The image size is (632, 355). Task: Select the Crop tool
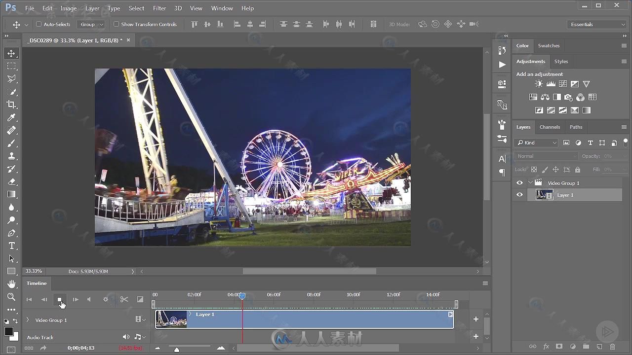tap(11, 105)
